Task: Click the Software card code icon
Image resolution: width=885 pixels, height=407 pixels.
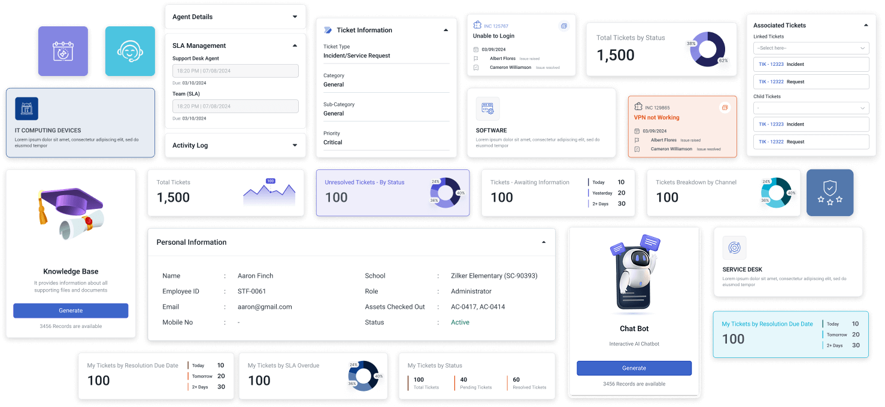Action: [x=487, y=108]
